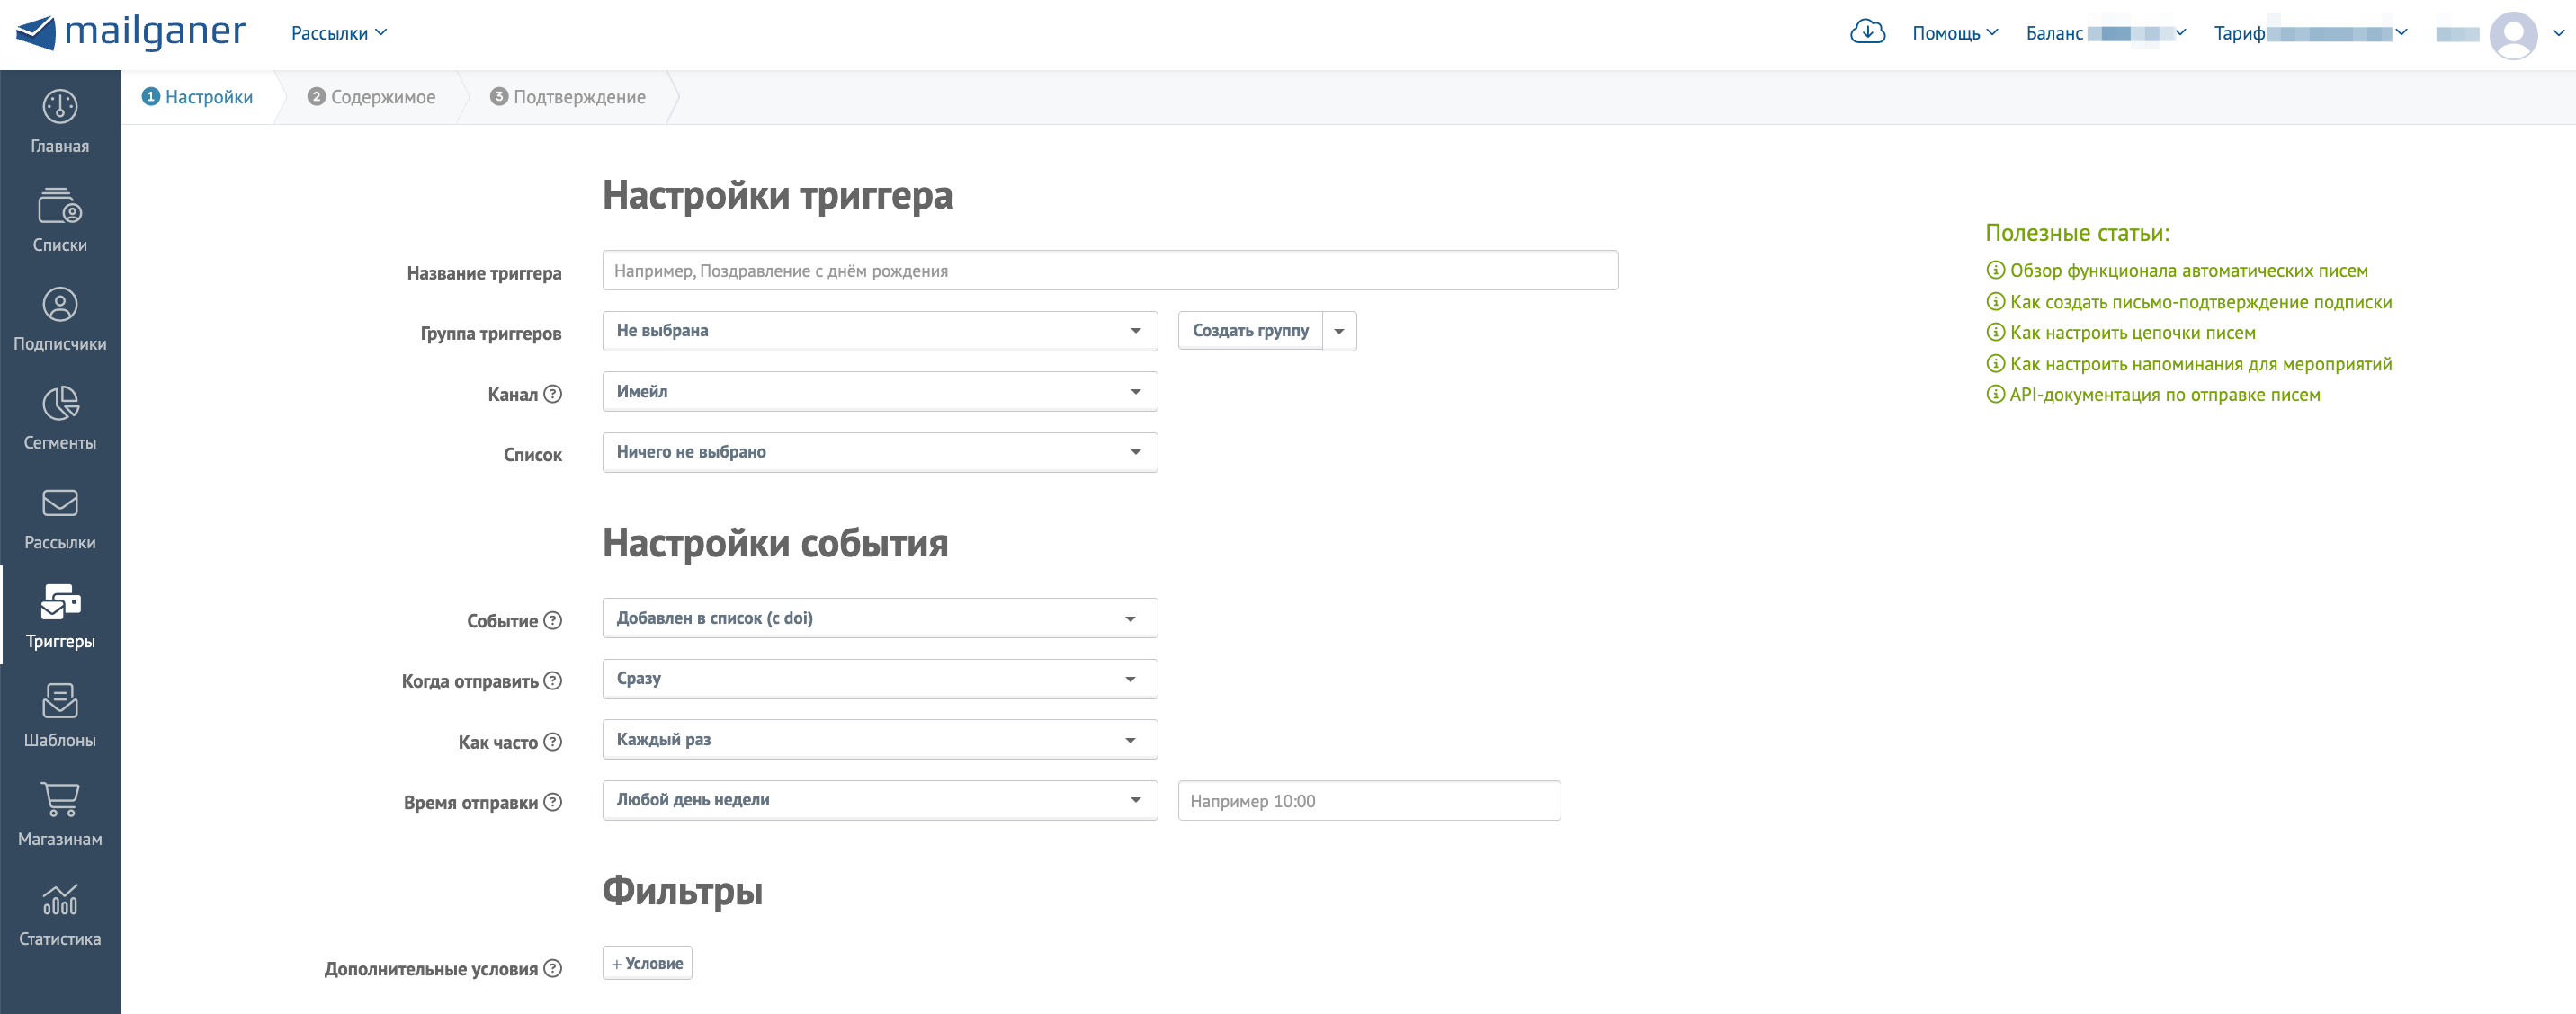Open the Событие dropdown list
2576x1014 pixels.
coord(879,618)
